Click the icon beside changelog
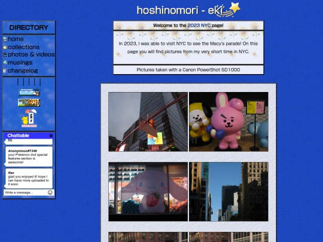The width and height of the screenshot is (323, 242). (5, 71)
